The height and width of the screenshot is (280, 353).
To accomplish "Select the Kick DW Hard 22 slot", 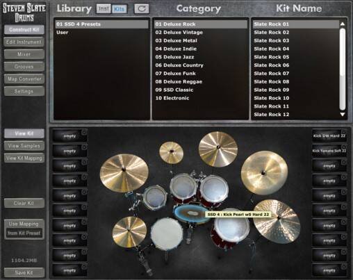I will [329, 135].
